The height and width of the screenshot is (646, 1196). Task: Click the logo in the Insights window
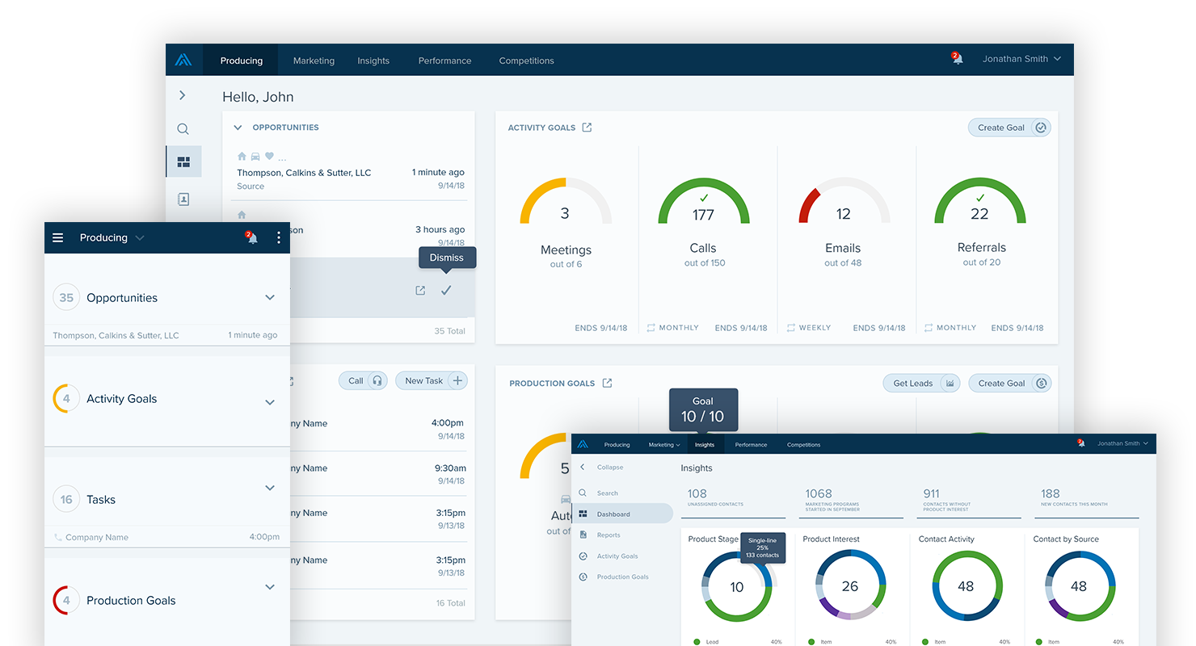(x=583, y=444)
